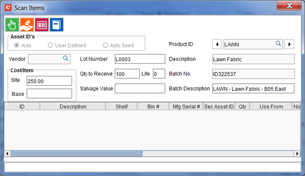Click the orange hand-with-coins toolbar icon
The width and height of the screenshot is (305, 176).
(27, 25)
